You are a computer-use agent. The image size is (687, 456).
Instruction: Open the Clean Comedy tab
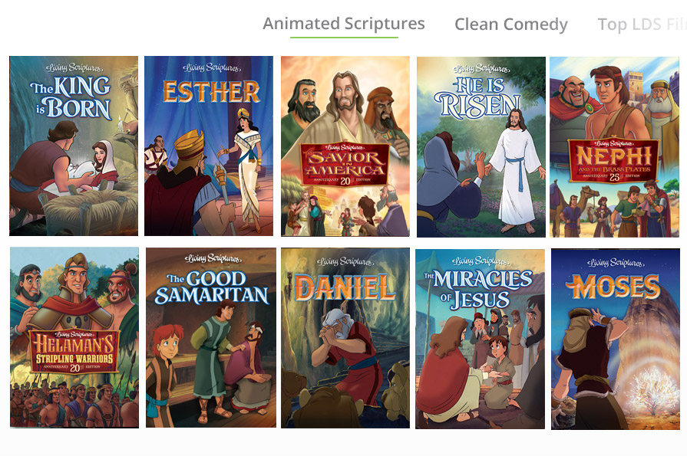click(x=511, y=25)
